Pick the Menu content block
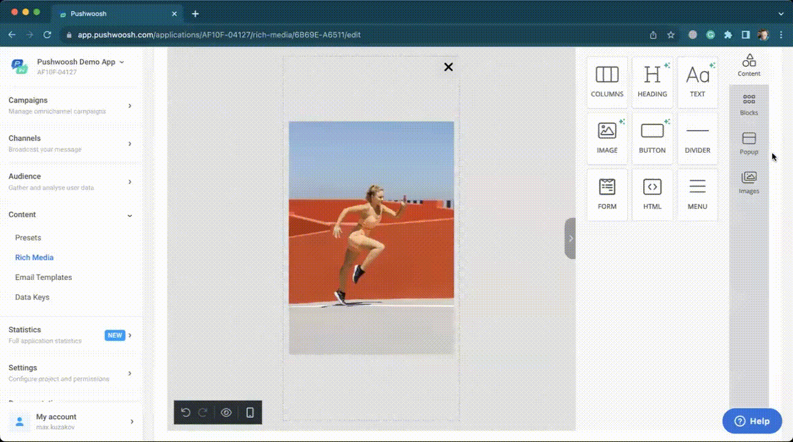This screenshot has width=793, height=442. point(697,195)
